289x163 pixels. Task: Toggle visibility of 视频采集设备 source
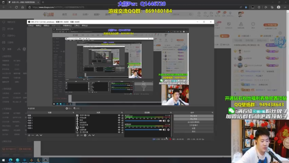119,115
